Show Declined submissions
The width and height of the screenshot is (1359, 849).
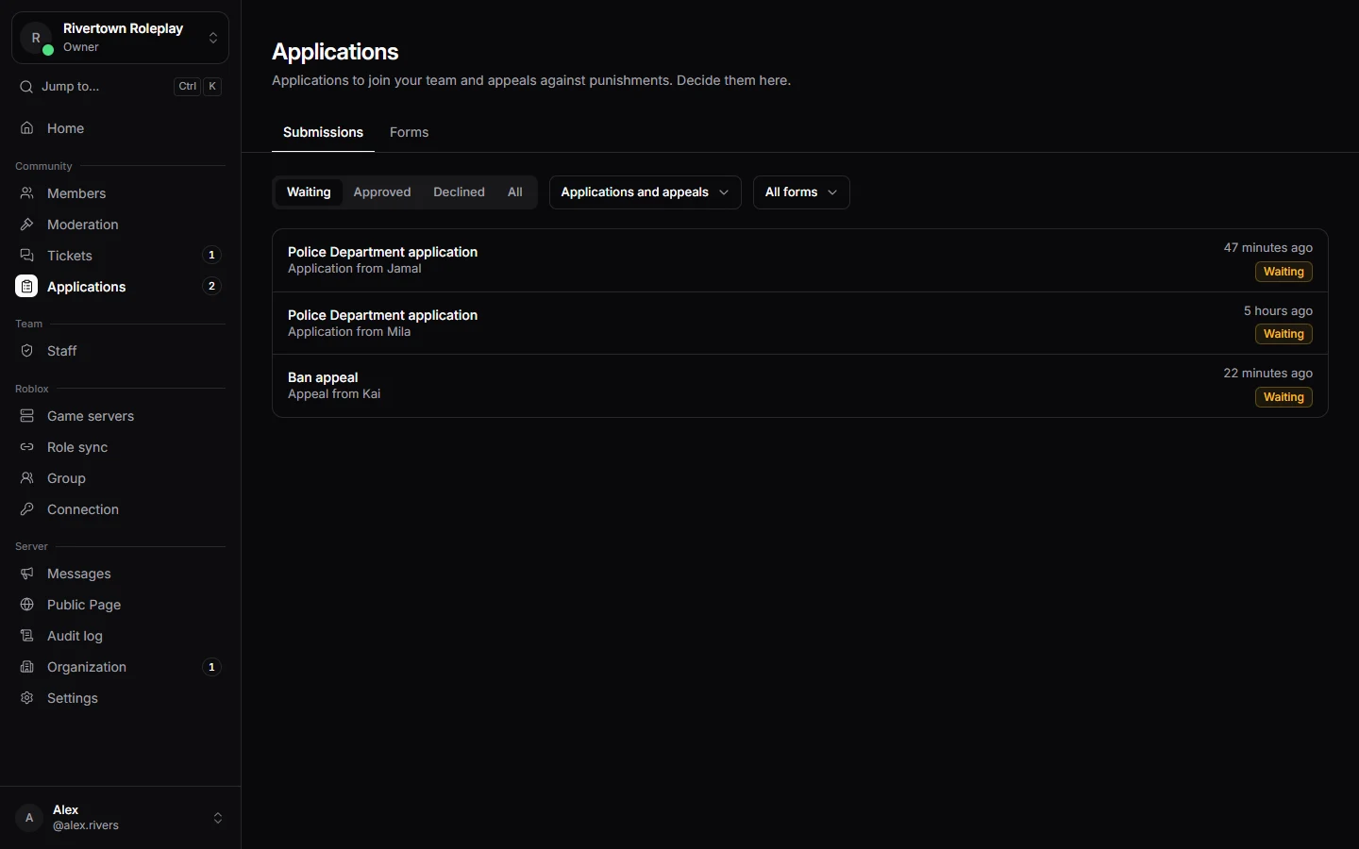[x=459, y=192]
